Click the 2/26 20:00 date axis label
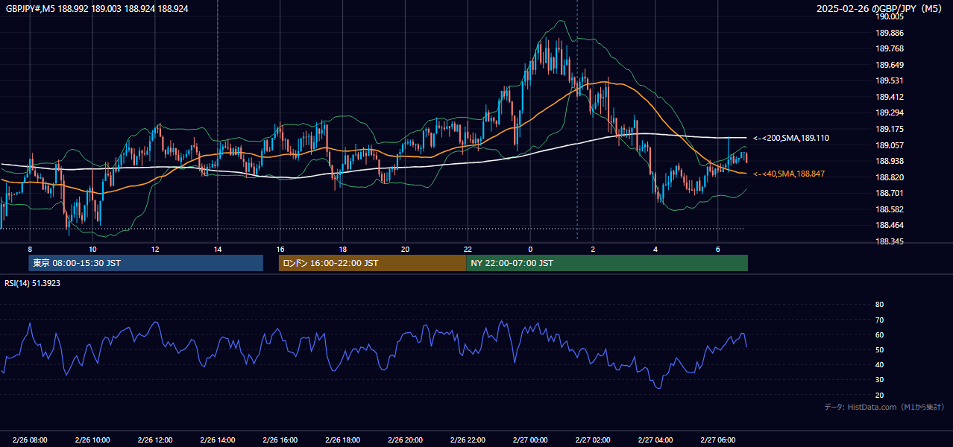This screenshot has height=447, width=953. pyautogui.click(x=405, y=440)
